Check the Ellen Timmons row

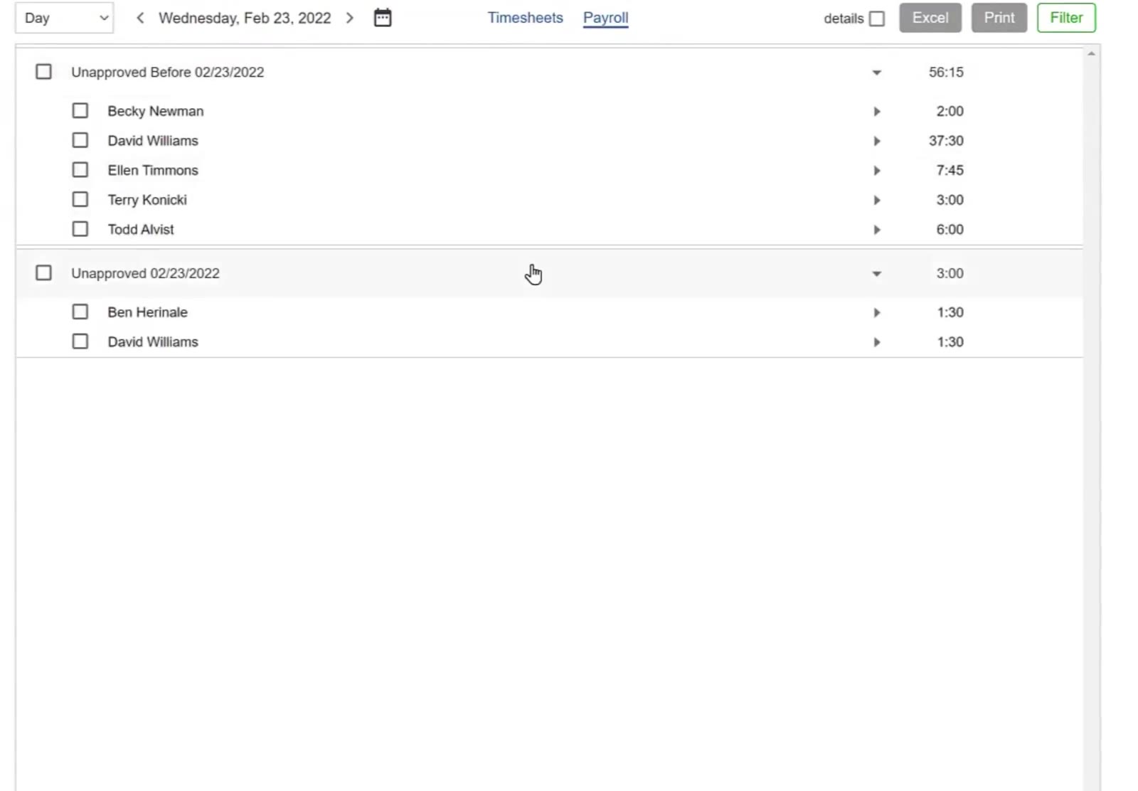[x=80, y=170]
